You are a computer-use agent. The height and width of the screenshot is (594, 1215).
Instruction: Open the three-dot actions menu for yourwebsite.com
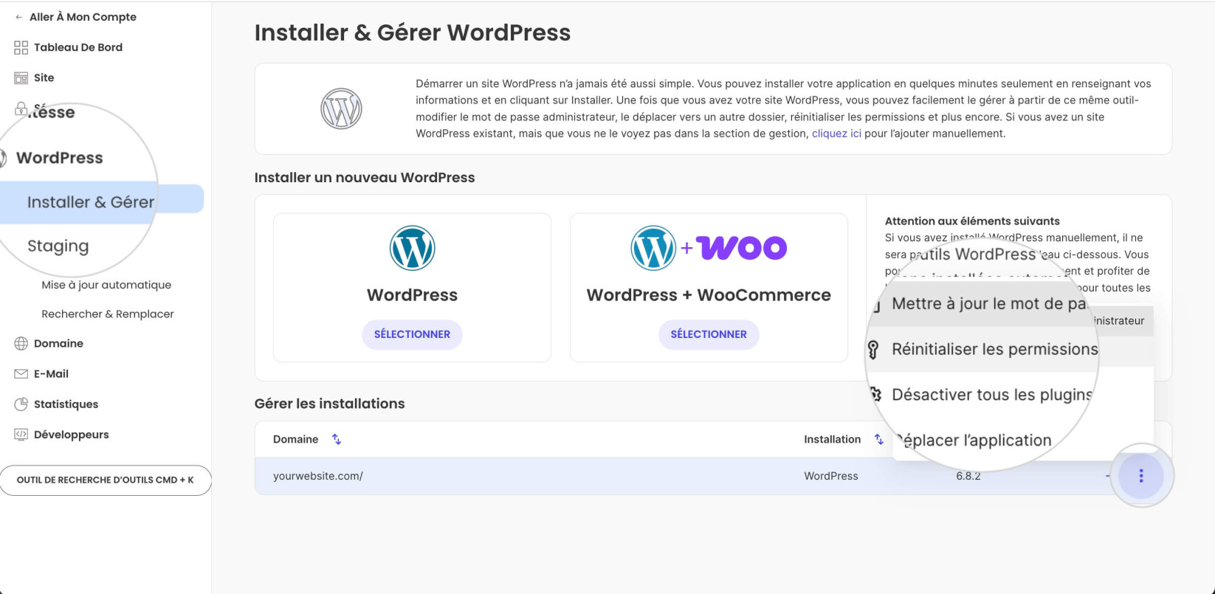[x=1140, y=476]
